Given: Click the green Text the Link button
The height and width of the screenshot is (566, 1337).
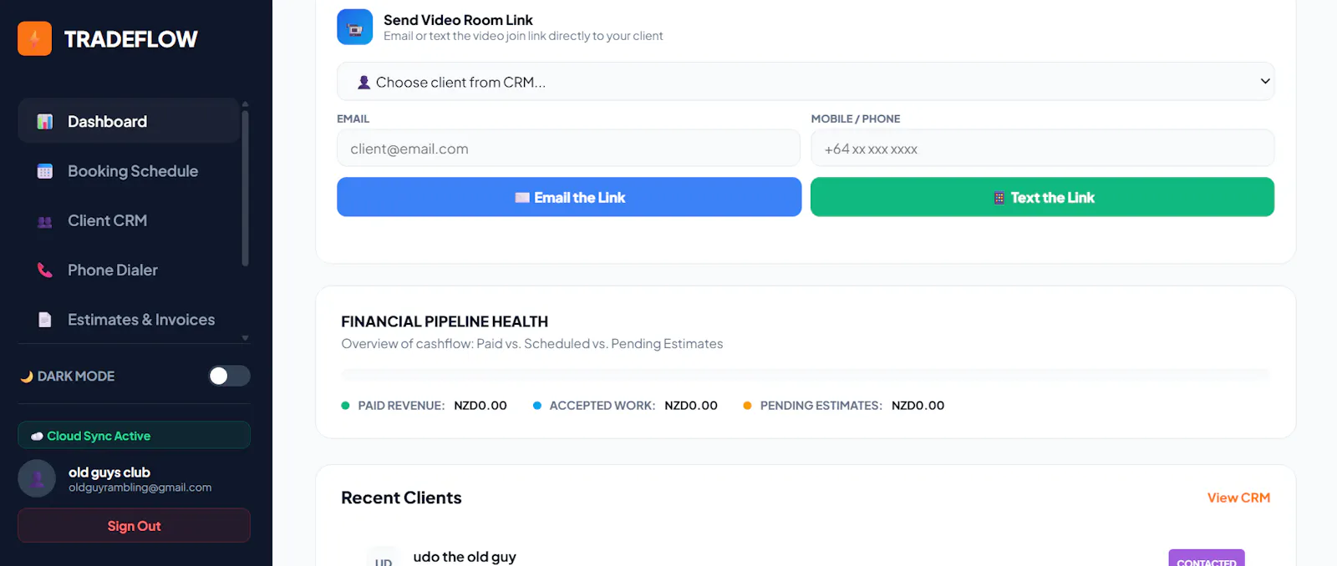Looking at the screenshot, I should tap(1042, 197).
